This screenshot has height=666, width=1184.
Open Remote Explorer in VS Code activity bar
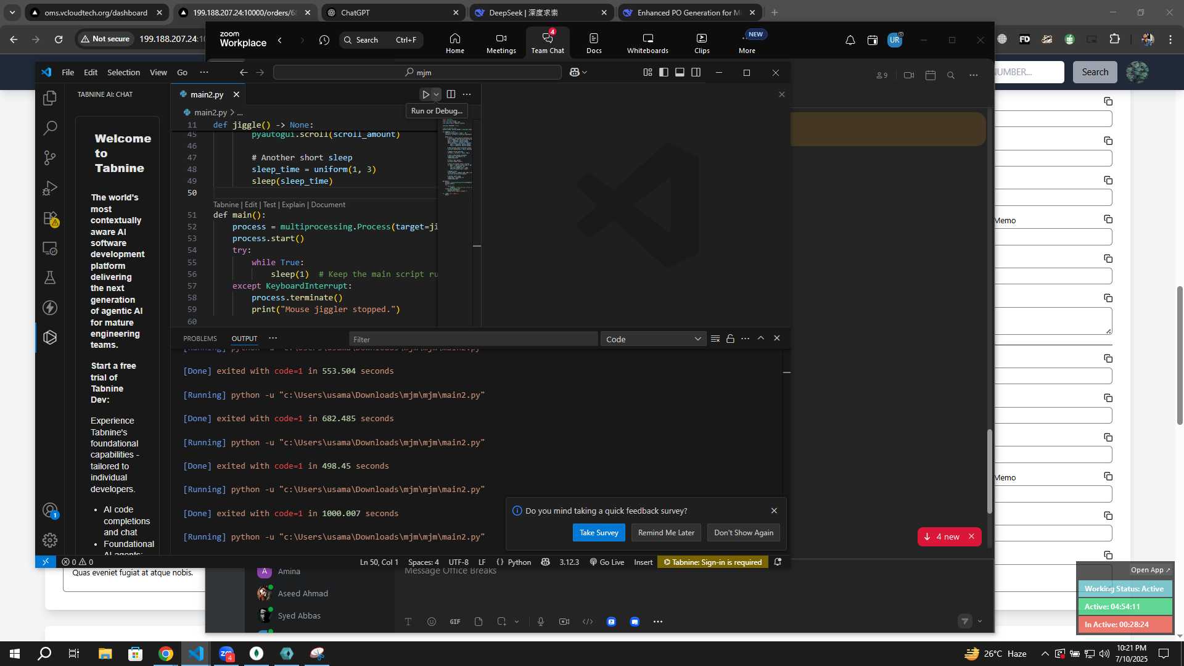coord(50,249)
